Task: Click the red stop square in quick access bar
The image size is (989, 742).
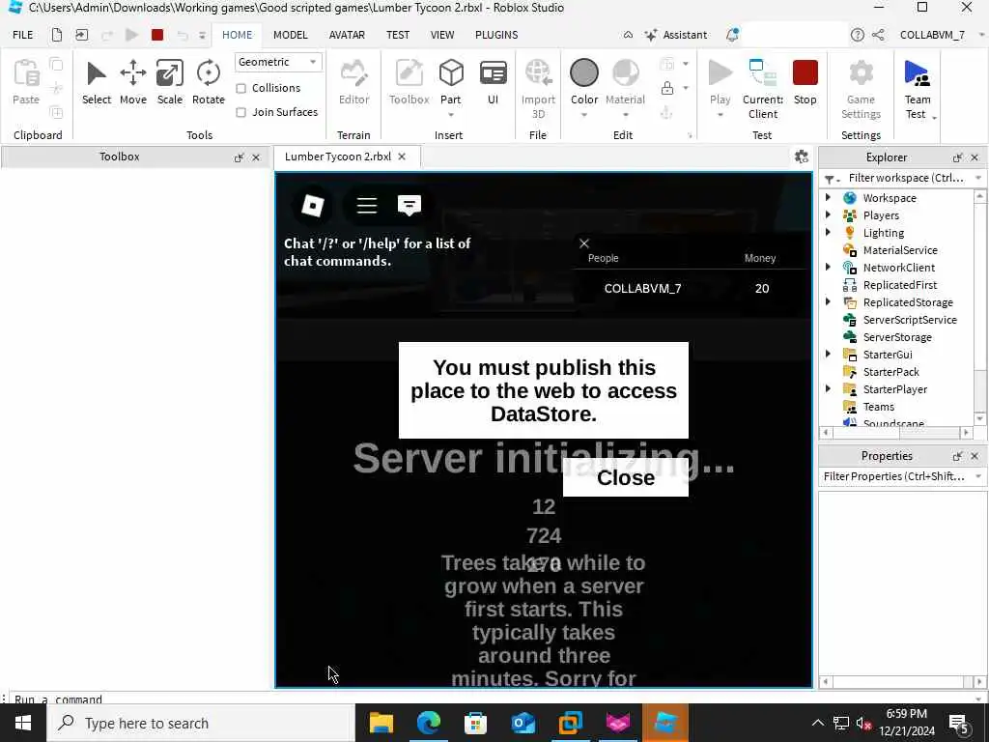Action: (157, 35)
